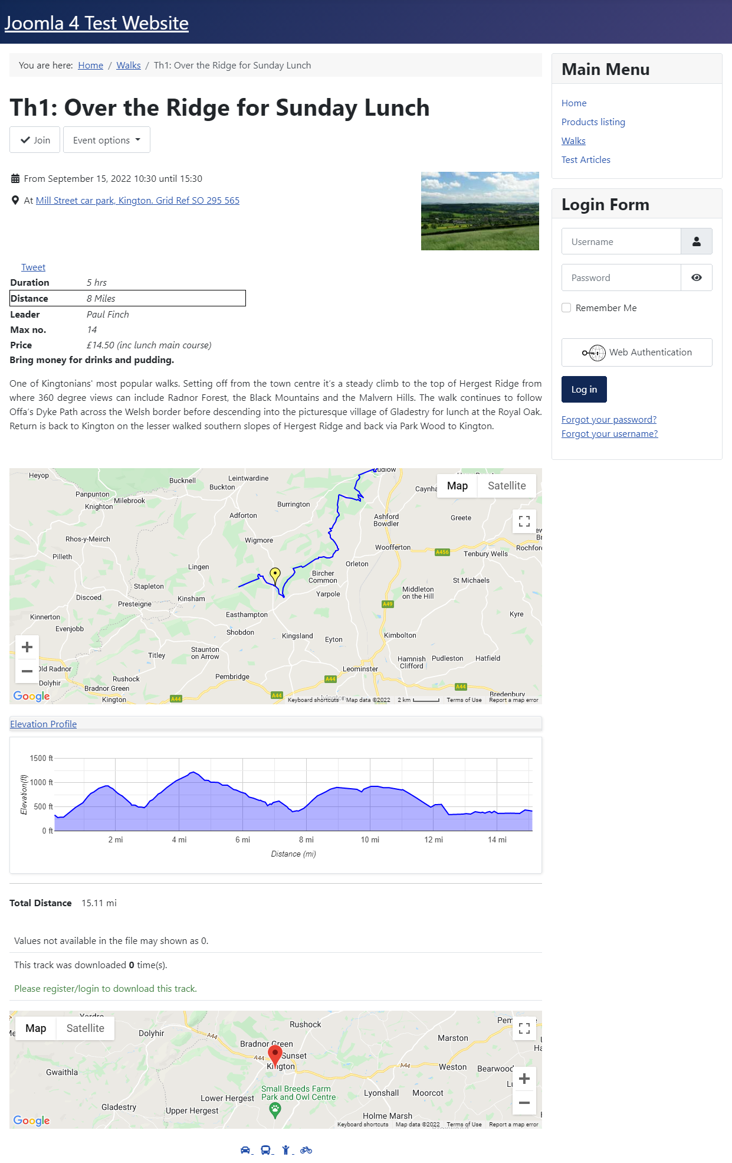Open Products listing menu item

click(x=593, y=122)
